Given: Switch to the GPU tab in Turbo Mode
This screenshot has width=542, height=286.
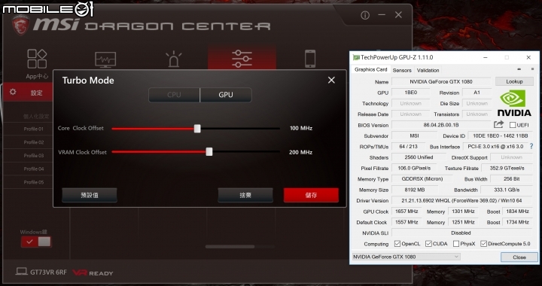Looking at the screenshot, I should (x=226, y=95).
